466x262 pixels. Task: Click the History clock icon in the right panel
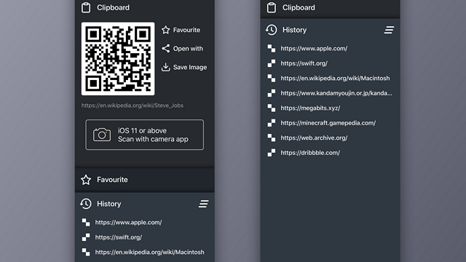coord(272,30)
